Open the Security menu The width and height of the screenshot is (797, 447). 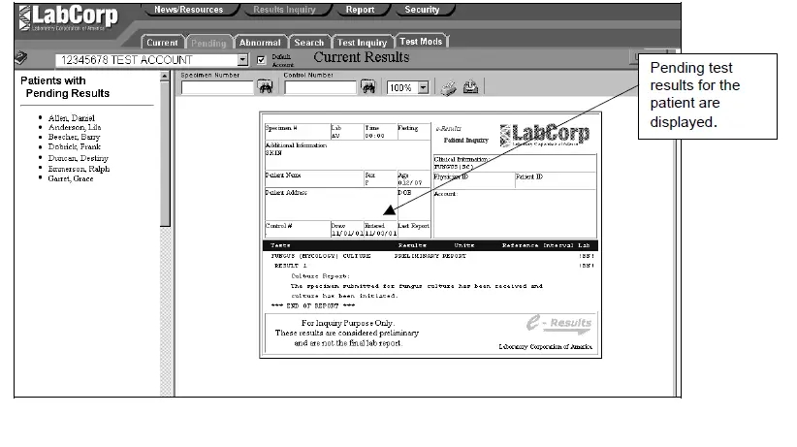[422, 10]
